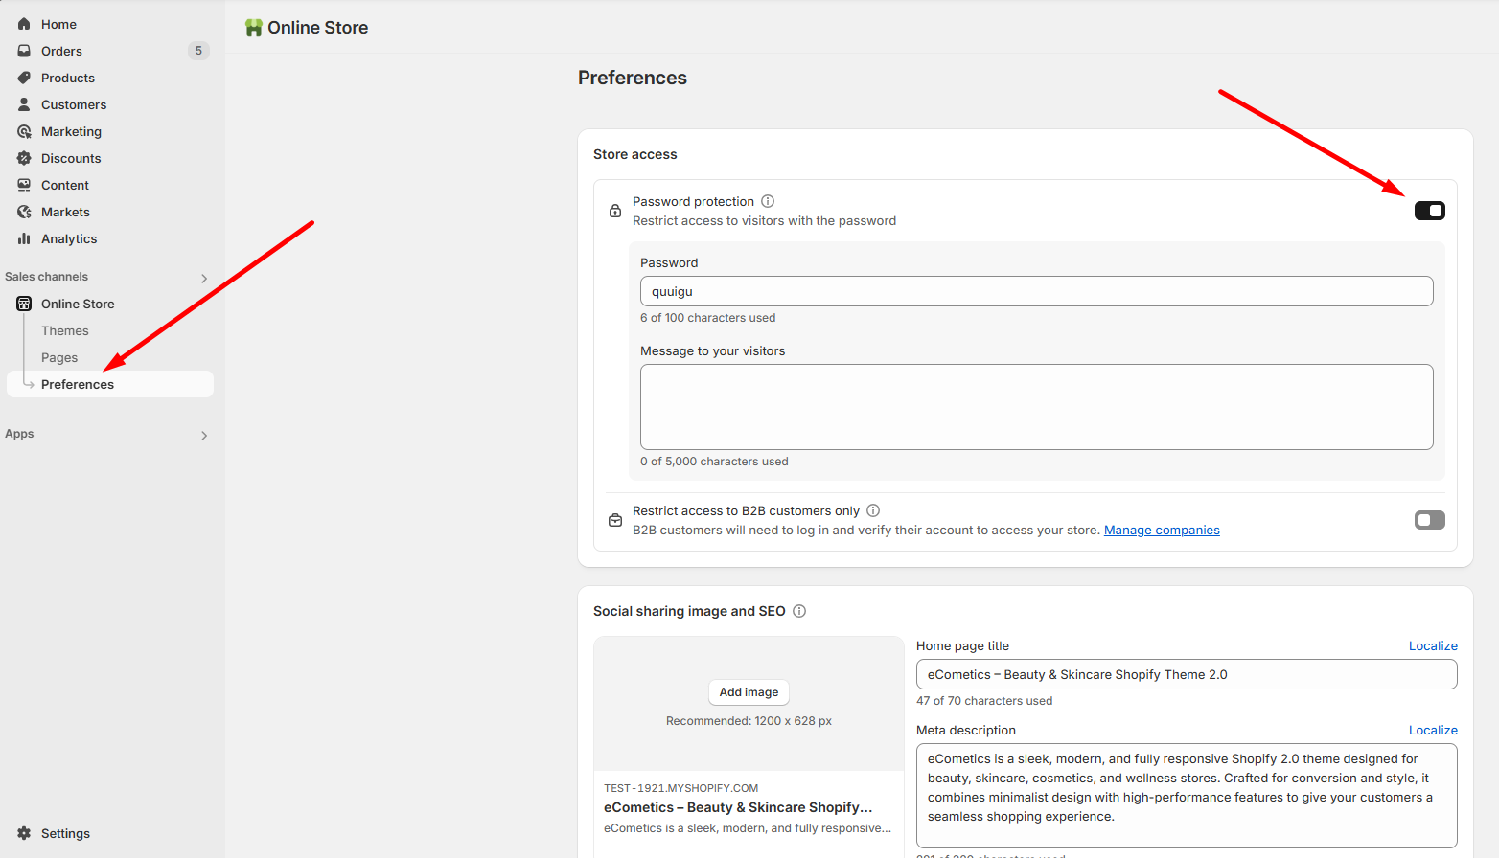Click the Markets globe icon
Screen dimensions: 1499x858
24,212
